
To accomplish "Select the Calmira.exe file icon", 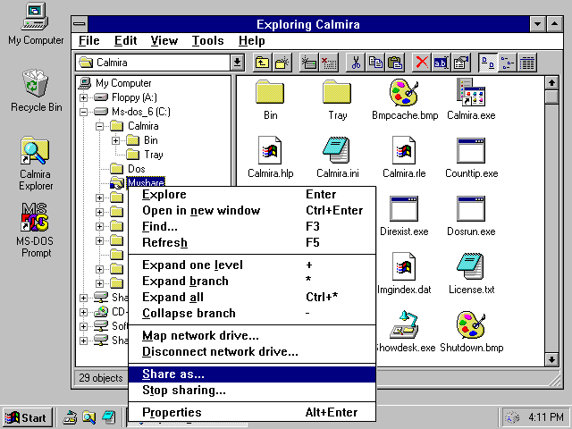I will coord(471,93).
